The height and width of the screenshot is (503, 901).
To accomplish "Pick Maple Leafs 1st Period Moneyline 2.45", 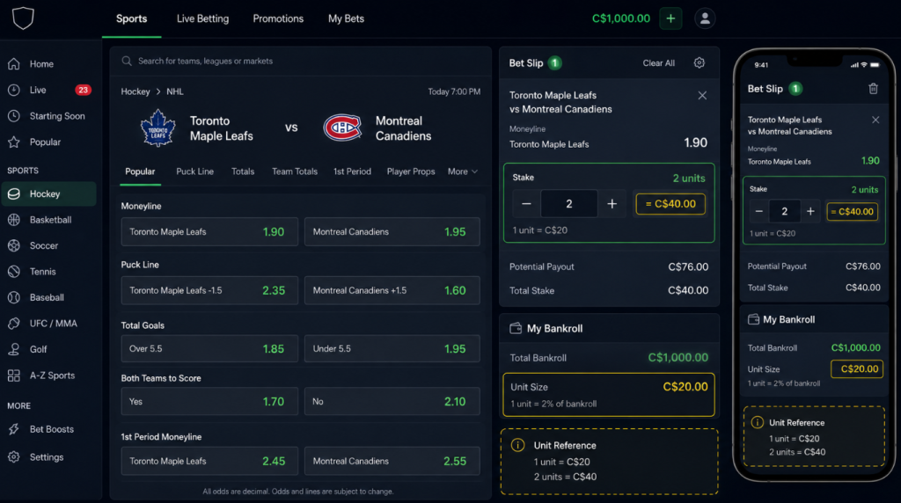I will [x=209, y=461].
